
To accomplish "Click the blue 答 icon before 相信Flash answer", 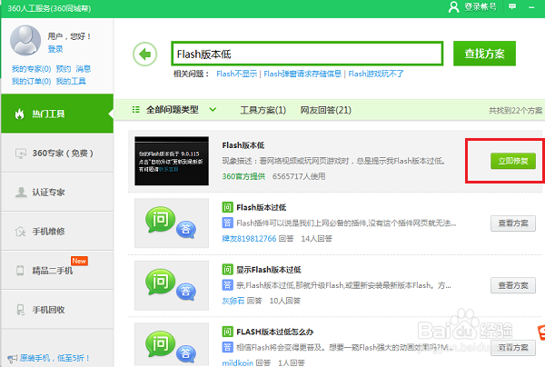I will pos(227,347).
